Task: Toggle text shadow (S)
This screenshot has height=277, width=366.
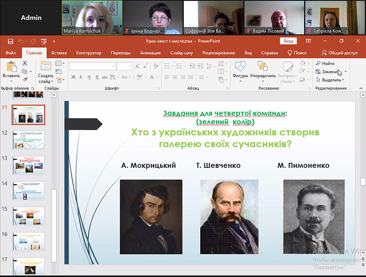Action: (97, 77)
